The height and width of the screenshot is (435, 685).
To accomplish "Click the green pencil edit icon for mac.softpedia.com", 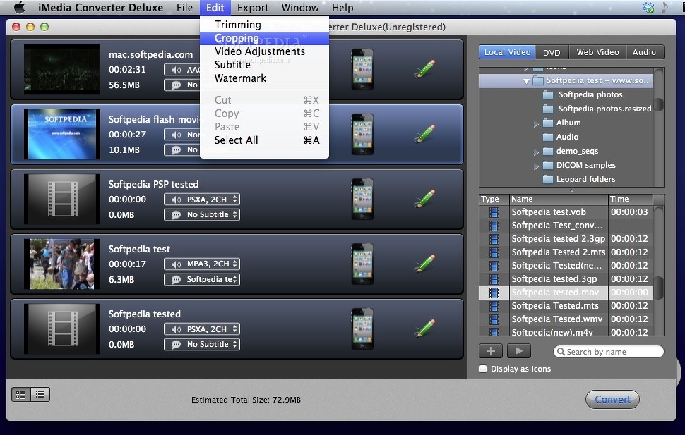I will coord(424,69).
